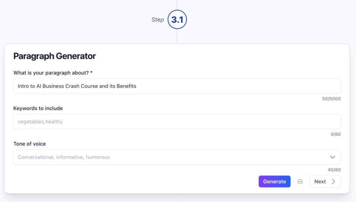The image size is (356, 202).
Task: Click the "Tone of voice" label
Action: point(30,144)
